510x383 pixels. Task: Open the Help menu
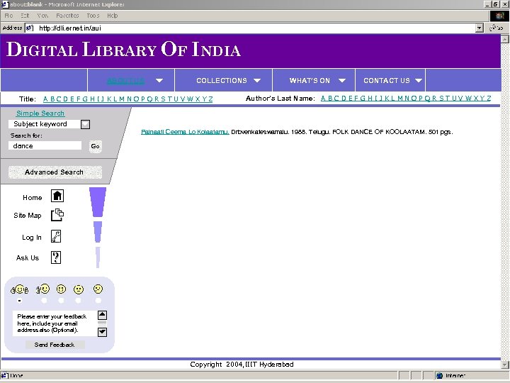coord(113,16)
